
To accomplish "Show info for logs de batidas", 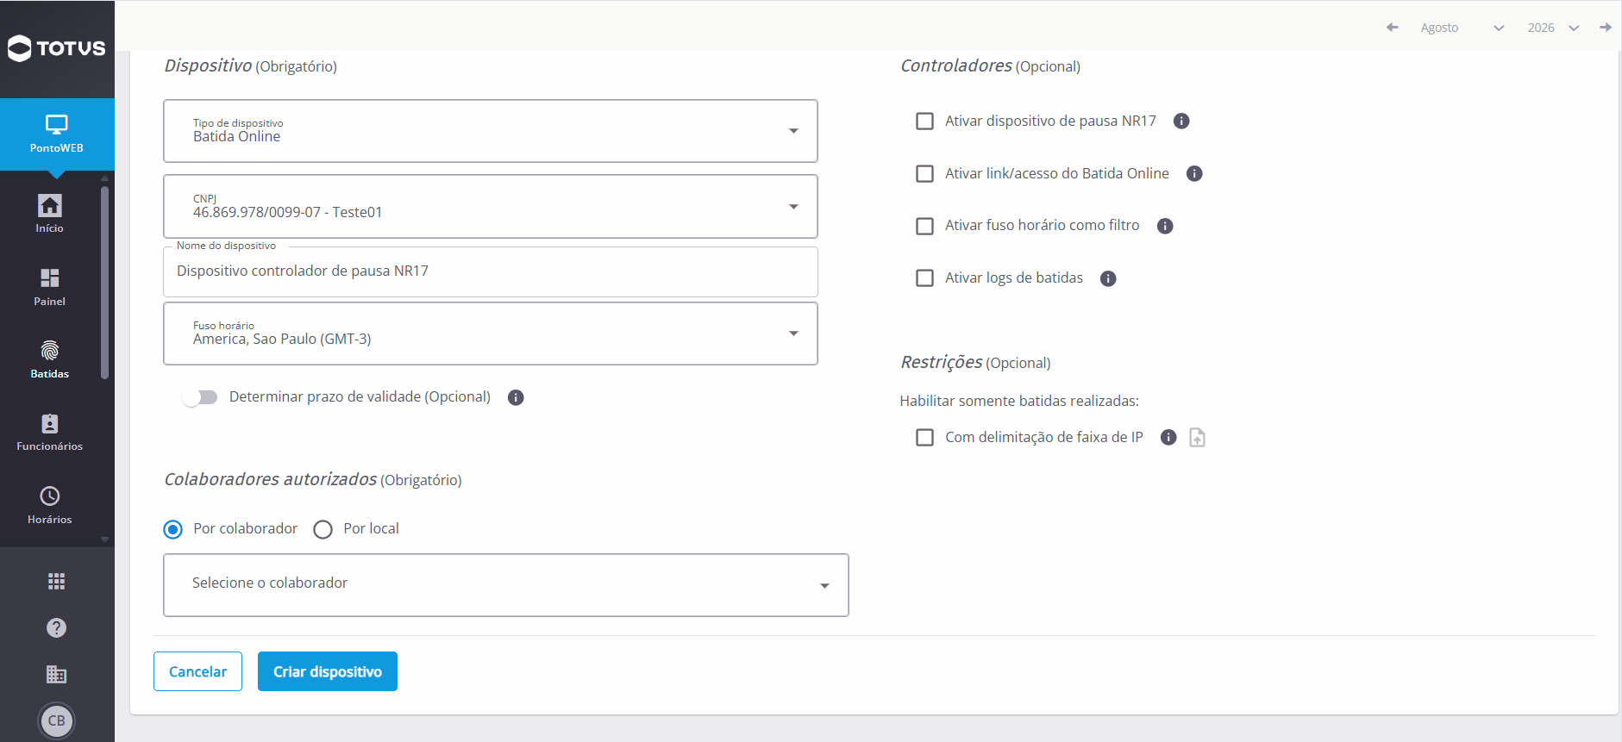I will pyautogui.click(x=1108, y=278).
